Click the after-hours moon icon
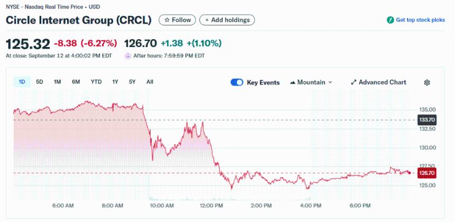Screen dimensions: 455x222 click(128, 55)
